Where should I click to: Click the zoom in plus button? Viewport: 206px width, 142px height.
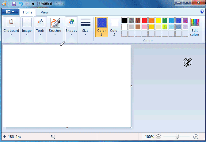196,137
